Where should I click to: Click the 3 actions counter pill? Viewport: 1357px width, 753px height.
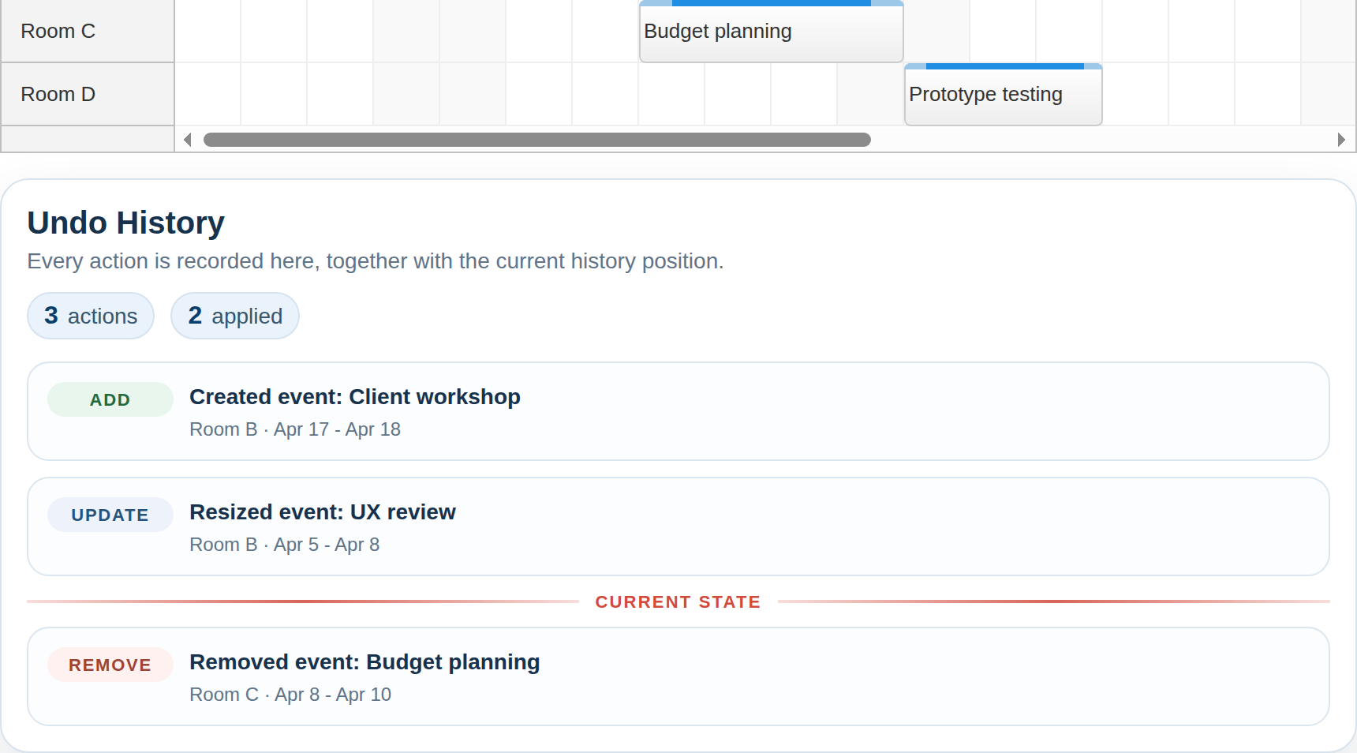(x=90, y=316)
